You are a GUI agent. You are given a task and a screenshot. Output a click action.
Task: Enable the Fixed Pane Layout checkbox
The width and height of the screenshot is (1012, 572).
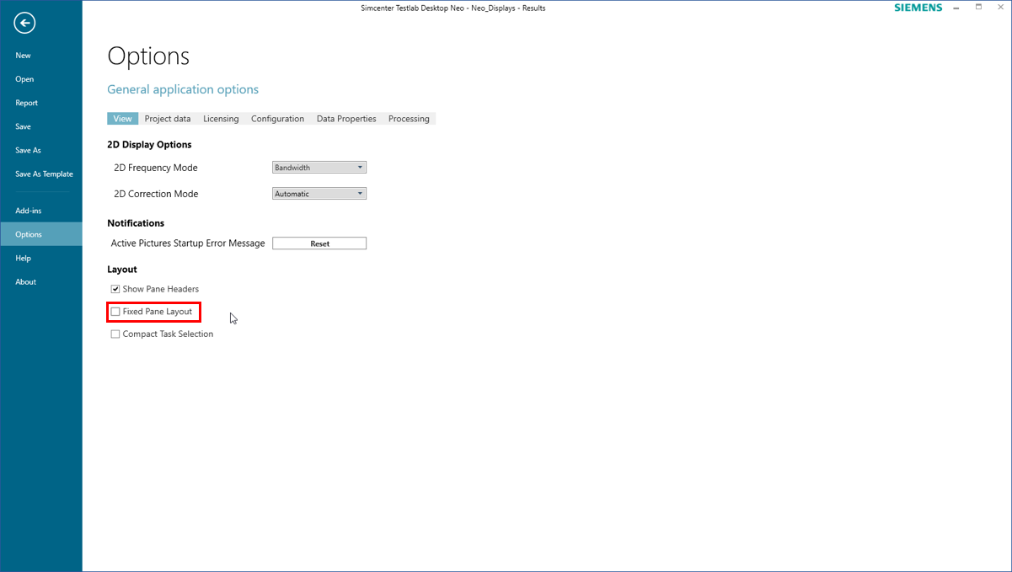tap(115, 311)
